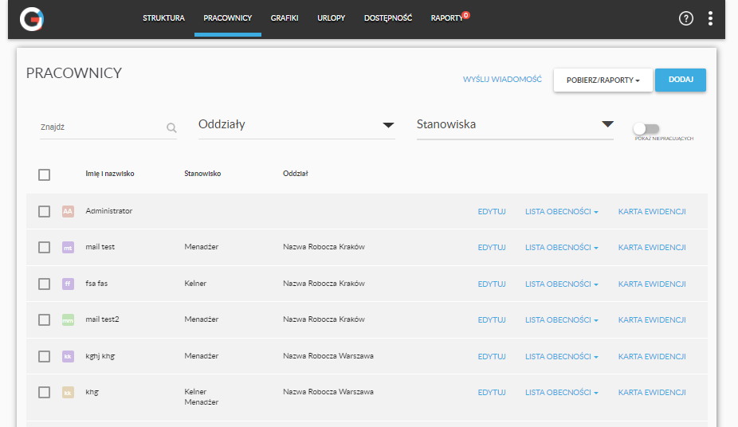Open Lista obecności dropdown for kghj khg
The height and width of the screenshot is (427, 738).
[x=562, y=356]
